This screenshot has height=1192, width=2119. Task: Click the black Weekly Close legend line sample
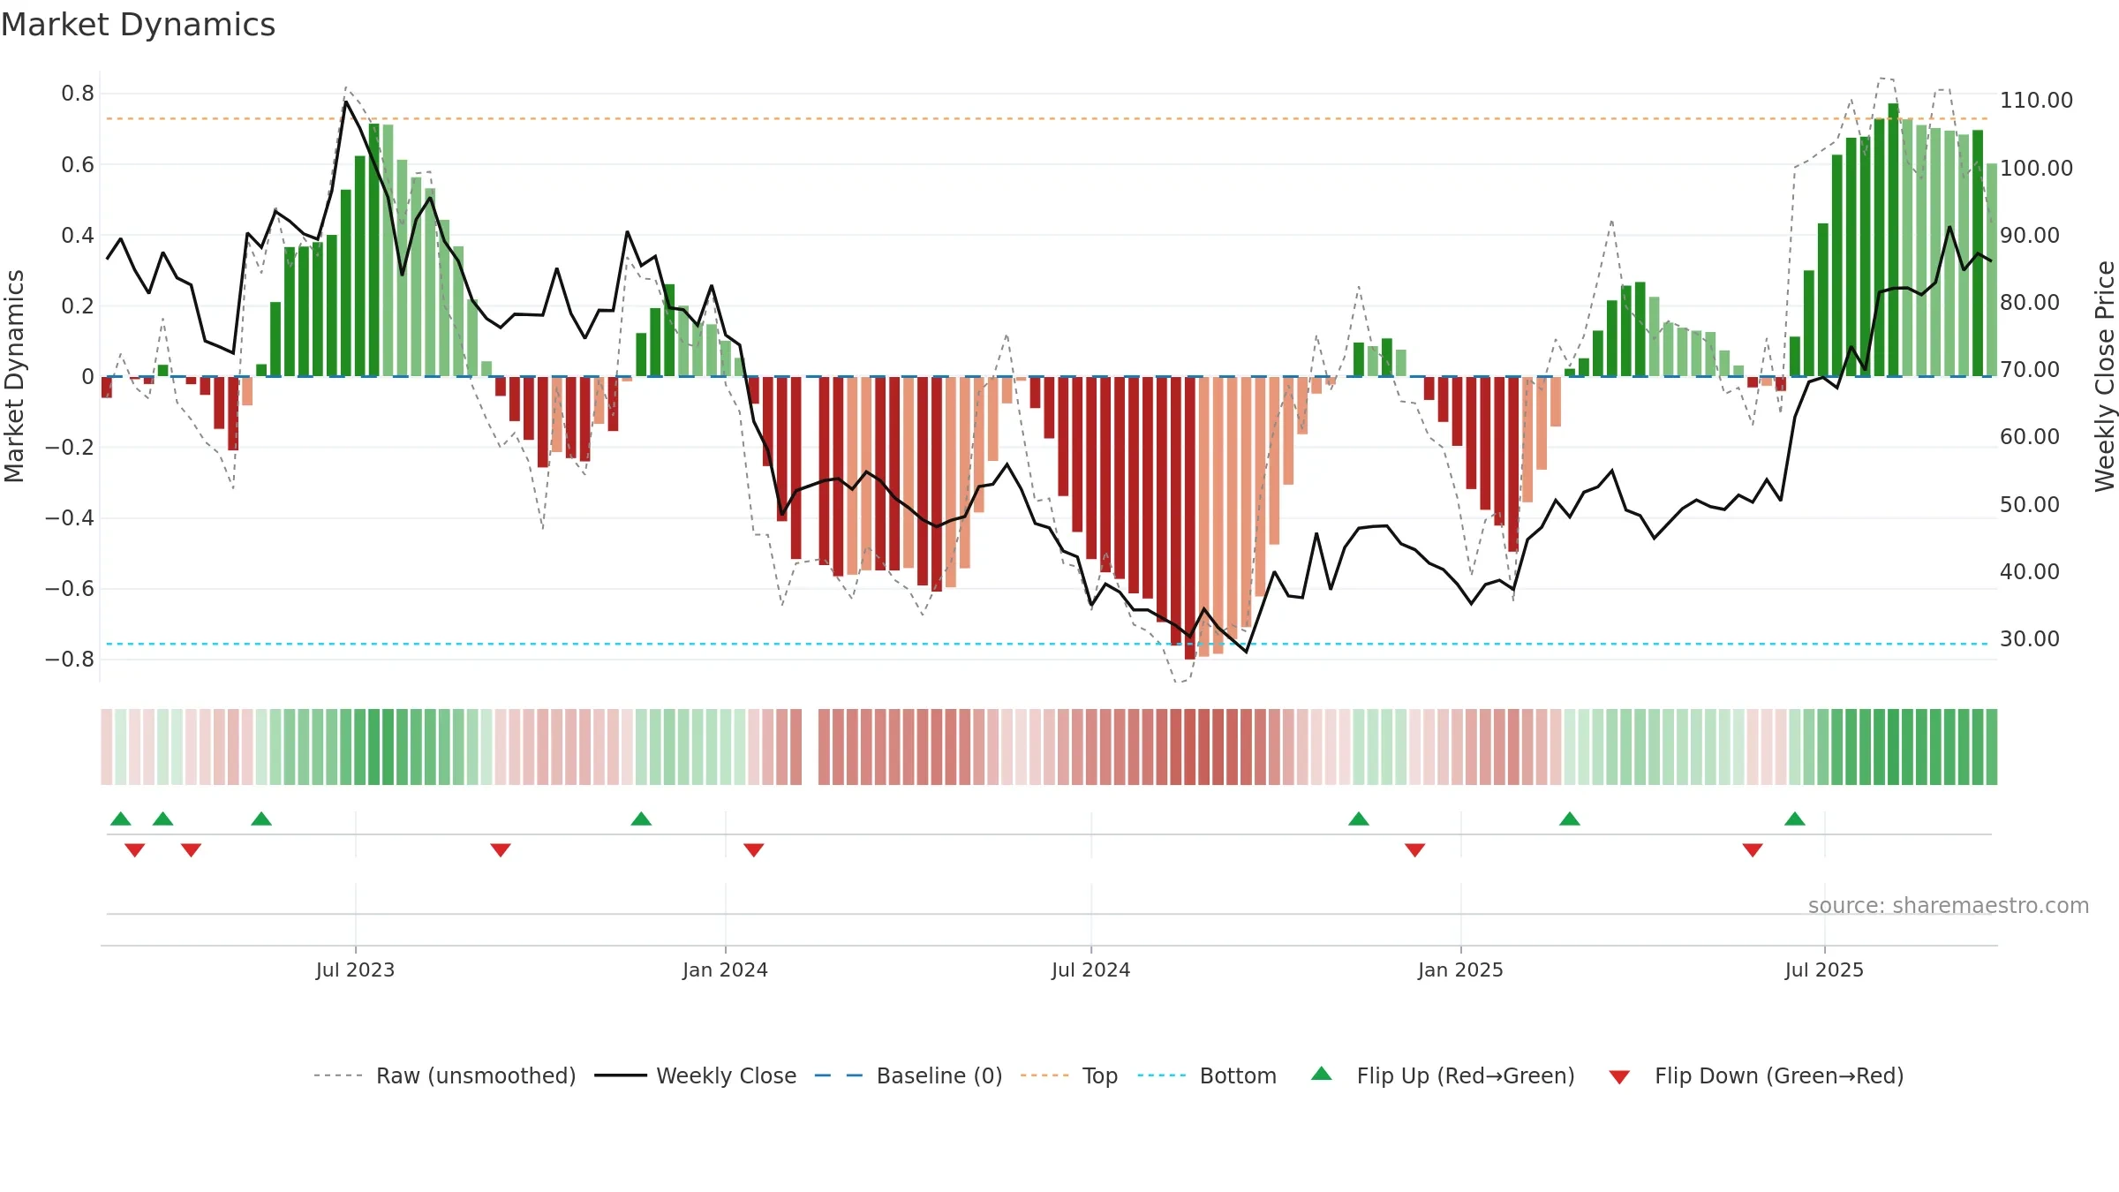pos(621,1075)
